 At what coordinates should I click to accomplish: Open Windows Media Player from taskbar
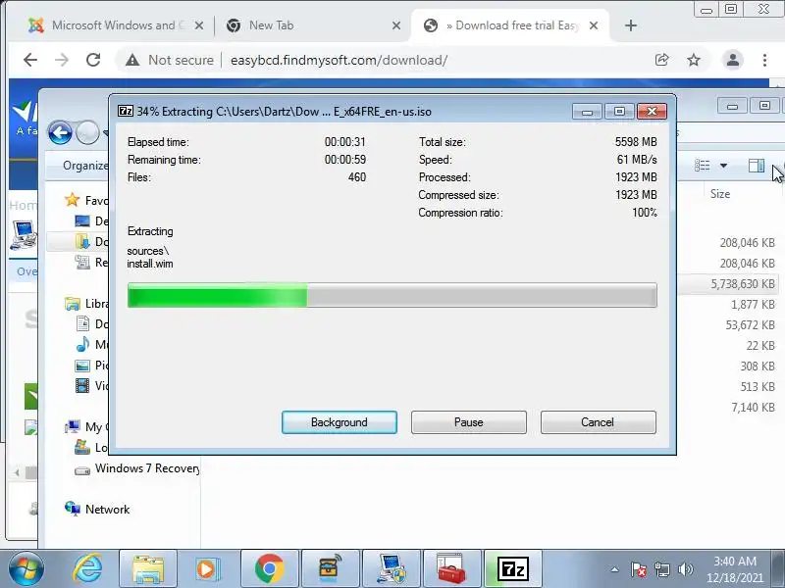pos(207,569)
